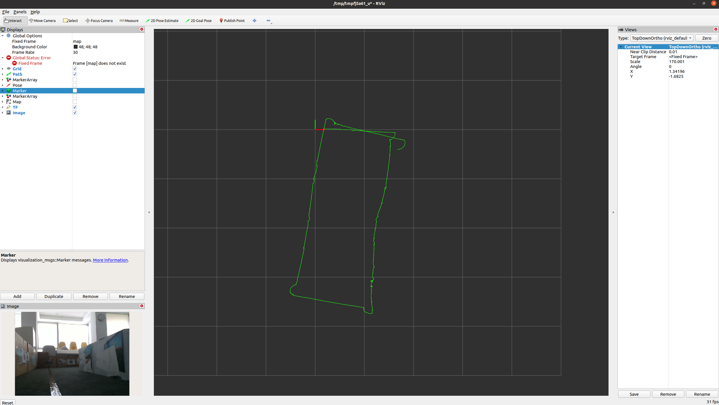Viewport: 719px width, 405px height.
Task: Enable the Pose display
Action: coord(75,85)
